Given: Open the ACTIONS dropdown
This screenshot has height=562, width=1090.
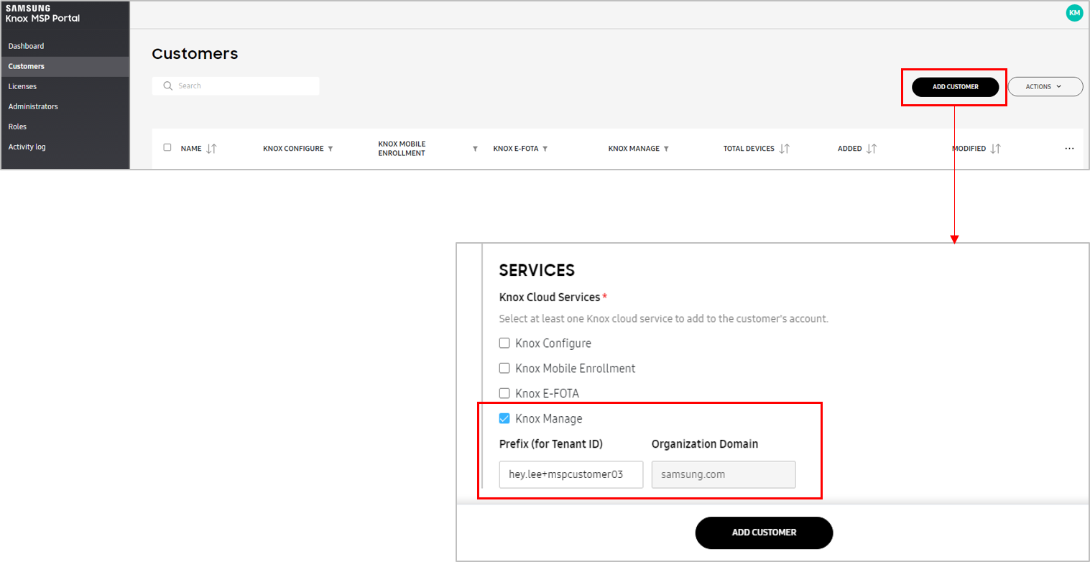Looking at the screenshot, I should click(1045, 86).
